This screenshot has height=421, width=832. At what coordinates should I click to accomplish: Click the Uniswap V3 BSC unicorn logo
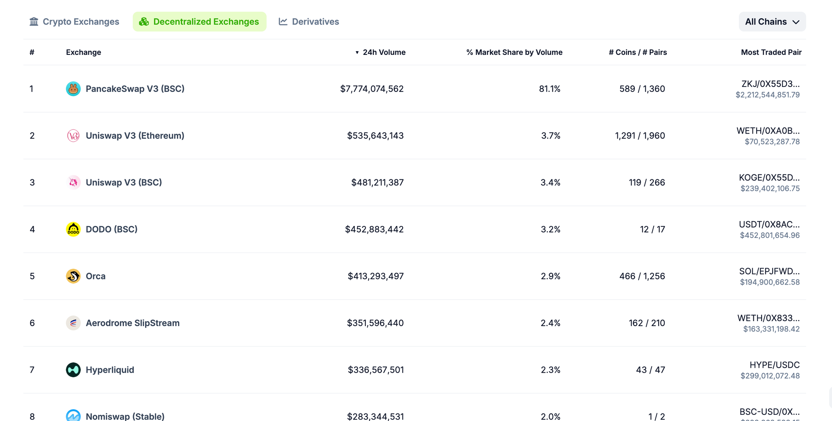coord(73,182)
